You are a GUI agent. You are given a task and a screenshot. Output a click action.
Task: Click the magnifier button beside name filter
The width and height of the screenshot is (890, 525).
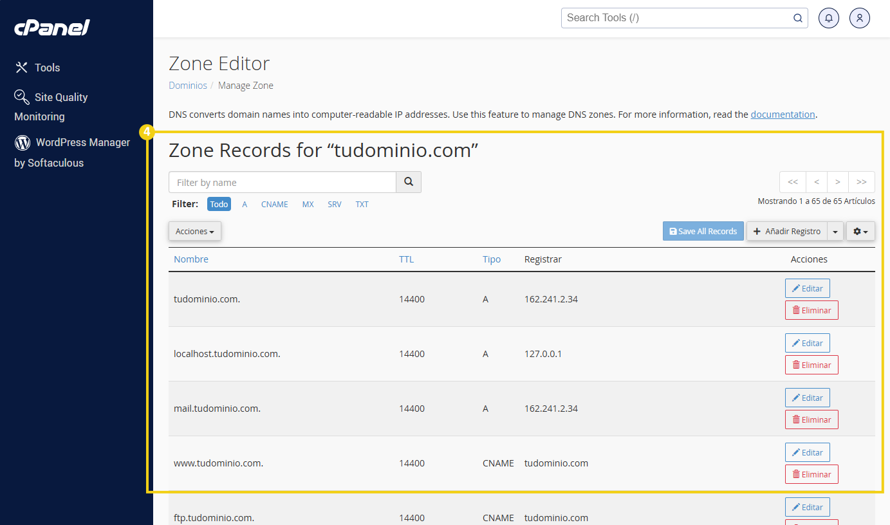click(x=409, y=182)
